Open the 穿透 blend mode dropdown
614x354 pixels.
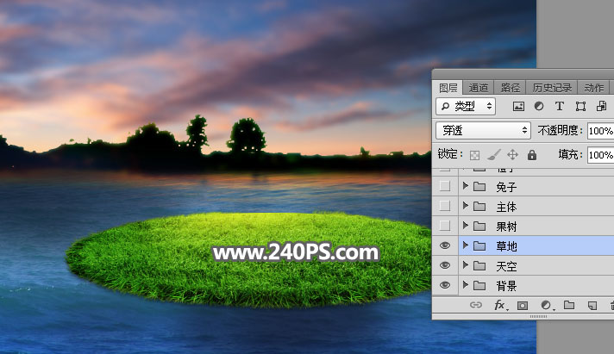click(x=484, y=131)
